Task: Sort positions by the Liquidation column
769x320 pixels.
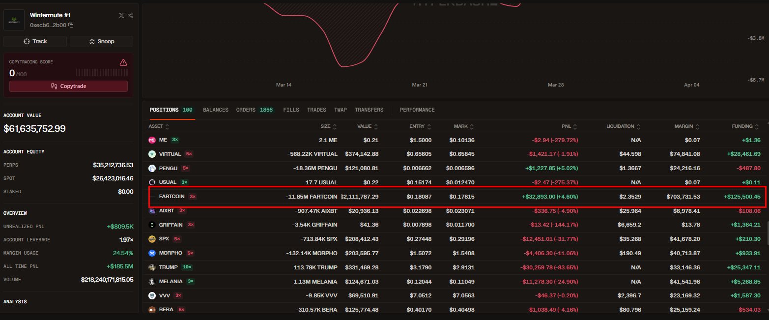Action: [x=623, y=126]
